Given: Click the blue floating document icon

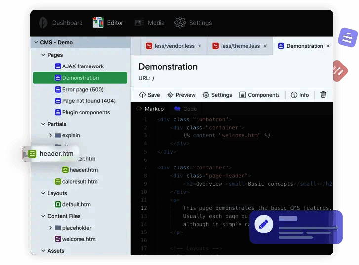Looking at the screenshot, I should [x=348, y=37].
